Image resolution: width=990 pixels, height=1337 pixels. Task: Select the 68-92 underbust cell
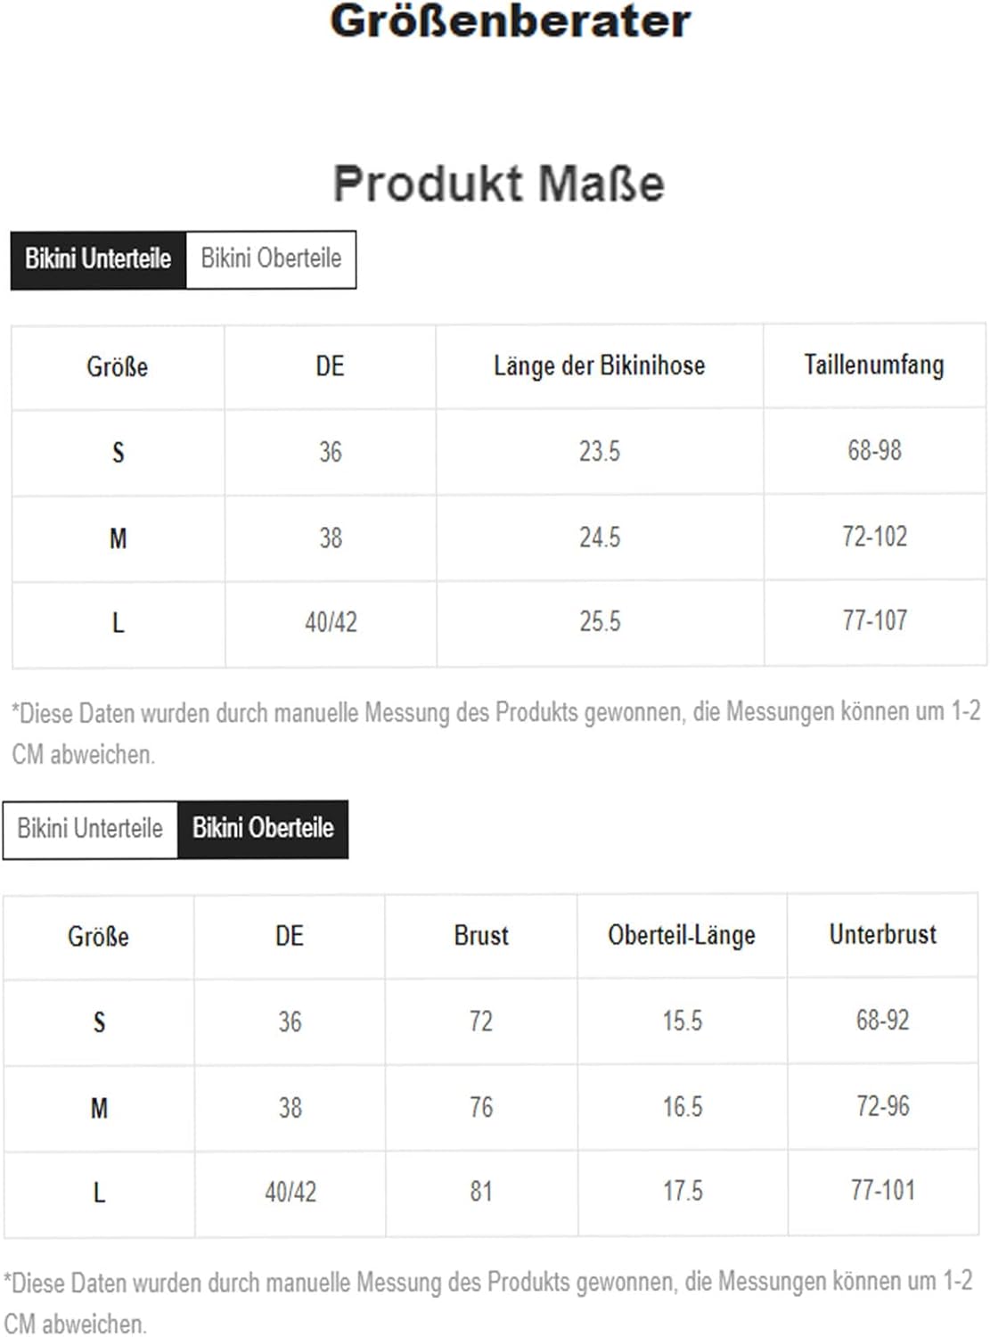click(882, 1021)
